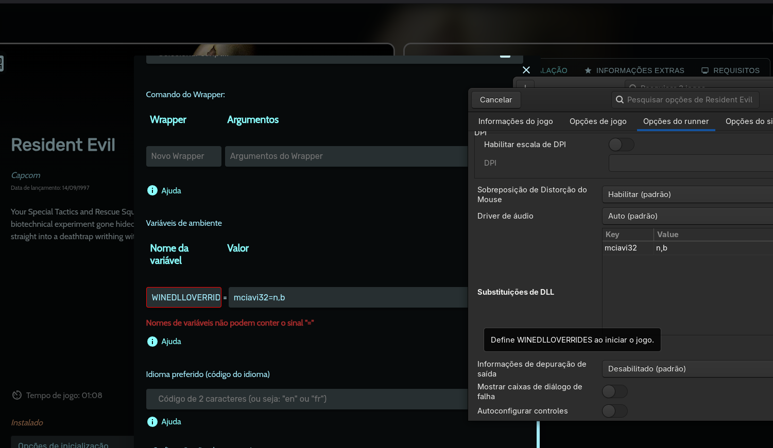Image resolution: width=773 pixels, height=448 pixels.
Task: Select the n,b value cell
Action: (x=713, y=248)
